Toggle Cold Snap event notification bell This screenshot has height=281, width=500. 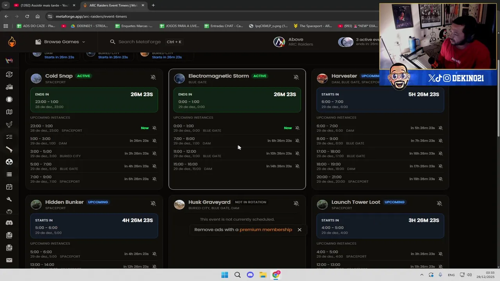(153, 77)
